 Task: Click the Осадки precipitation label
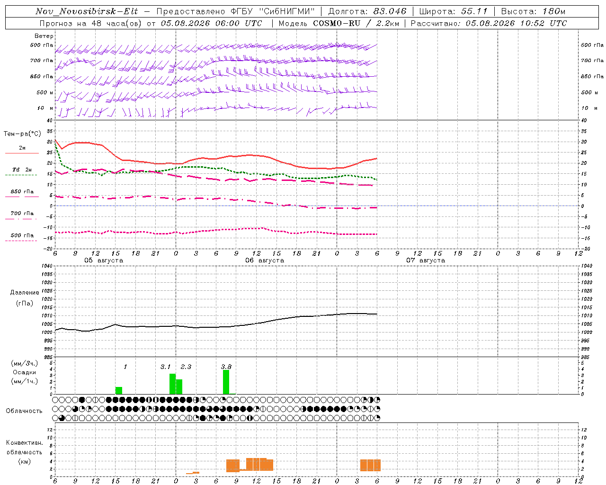click(24, 372)
